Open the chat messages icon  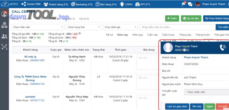pyautogui.click(x=190, y=4)
